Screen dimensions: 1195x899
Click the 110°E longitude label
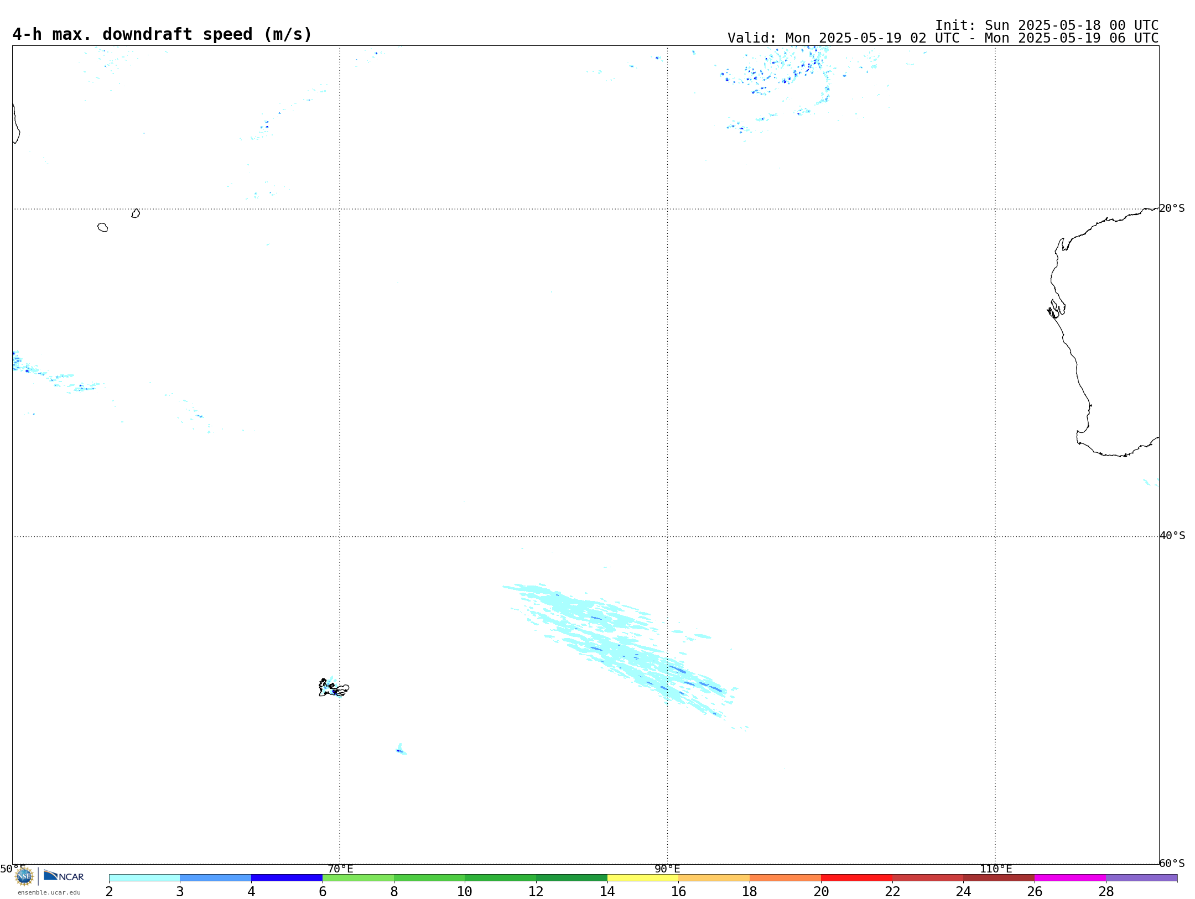996,869
